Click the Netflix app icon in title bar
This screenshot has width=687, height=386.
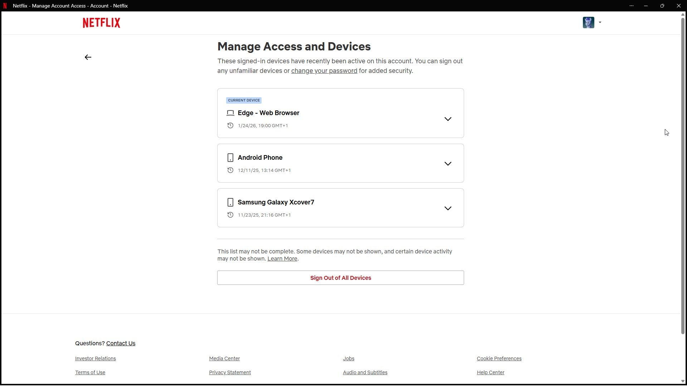point(5,6)
